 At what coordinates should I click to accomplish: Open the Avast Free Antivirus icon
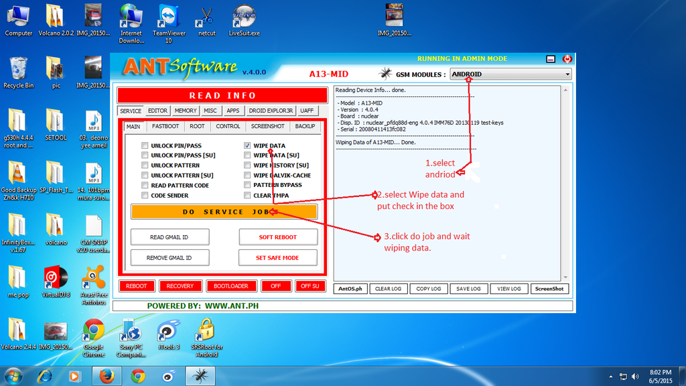[x=93, y=280]
